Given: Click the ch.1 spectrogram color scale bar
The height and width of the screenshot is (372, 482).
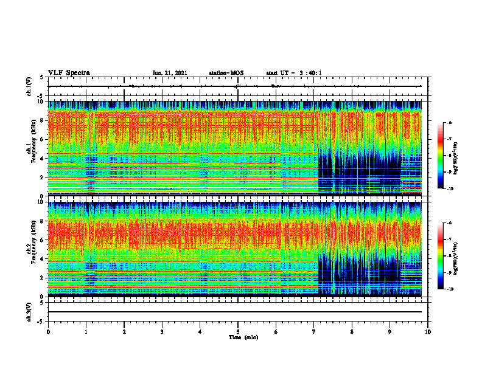Looking at the screenshot, I should (x=440, y=156).
